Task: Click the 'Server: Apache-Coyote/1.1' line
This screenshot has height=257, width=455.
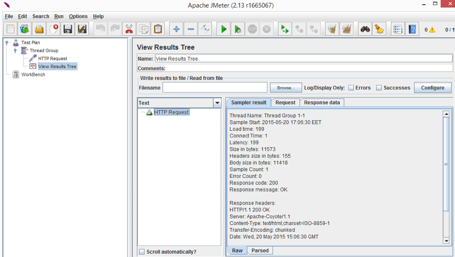Action: click(260, 216)
